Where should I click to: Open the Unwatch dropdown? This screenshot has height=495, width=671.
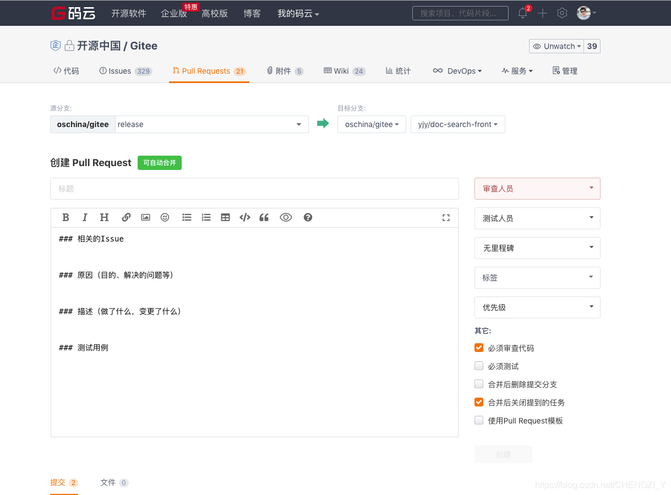[x=557, y=46]
